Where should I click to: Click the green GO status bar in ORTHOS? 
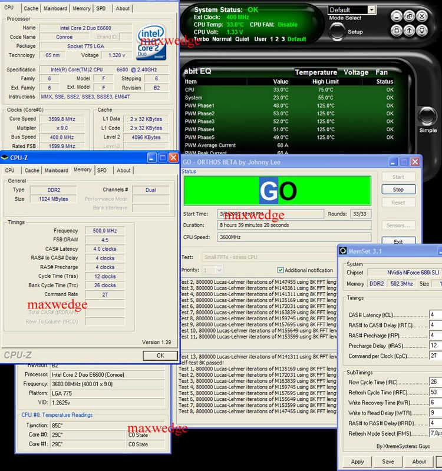(277, 190)
